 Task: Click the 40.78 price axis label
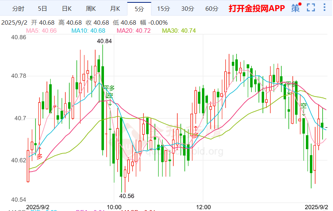coord(19,76)
